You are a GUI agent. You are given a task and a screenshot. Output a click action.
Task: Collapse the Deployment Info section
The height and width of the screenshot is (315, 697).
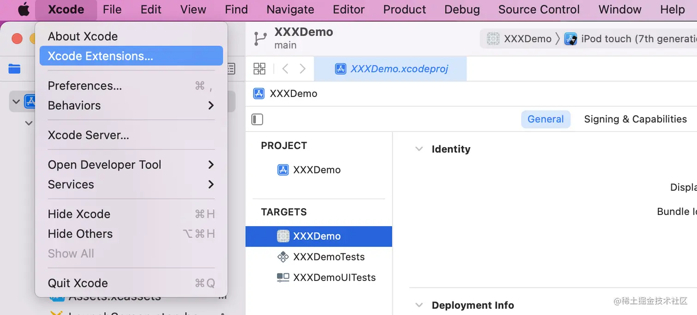pyautogui.click(x=419, y=305)
